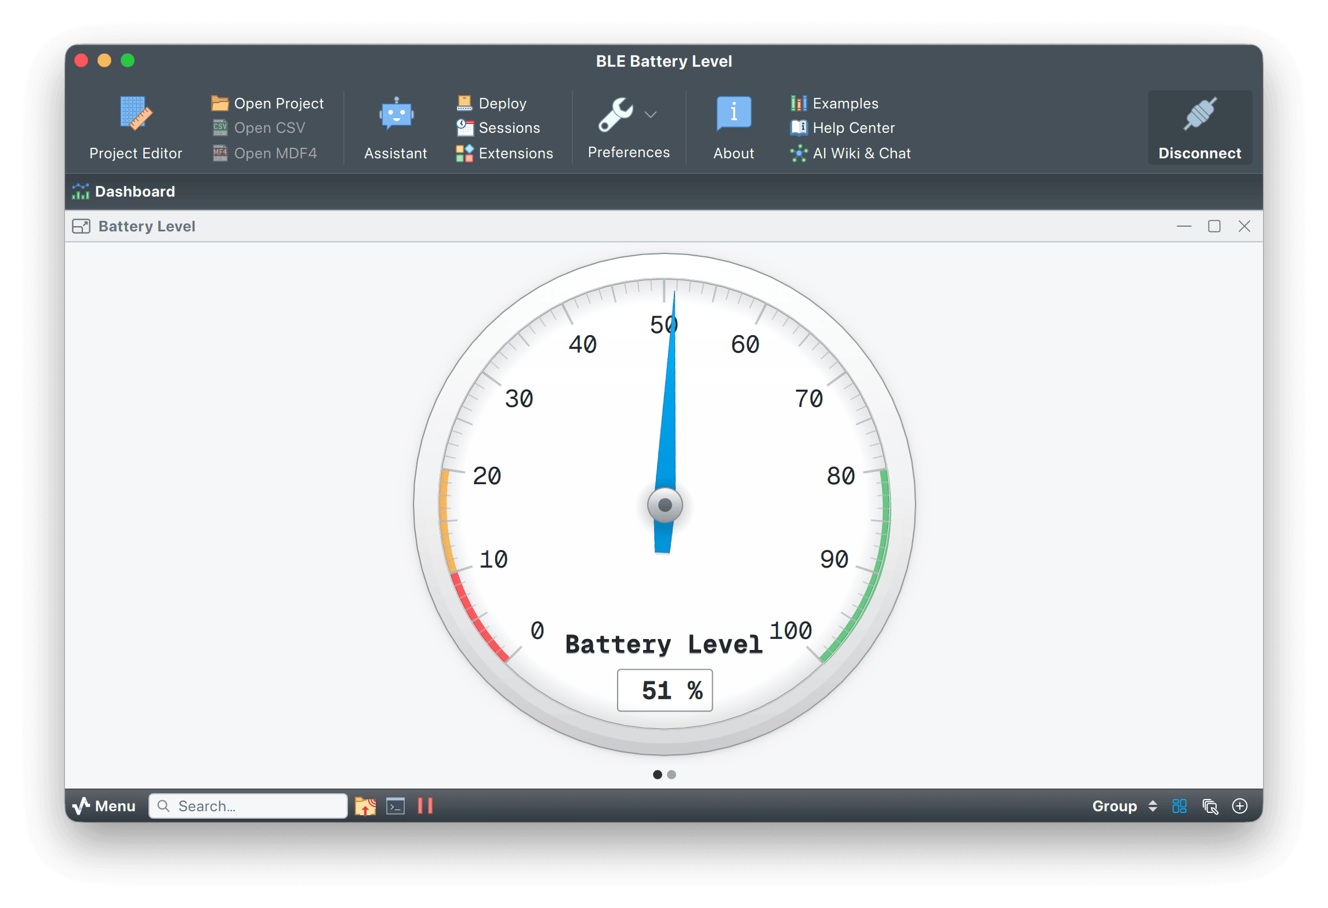
Task: Click the Search input field
Action: click(248, 806)
